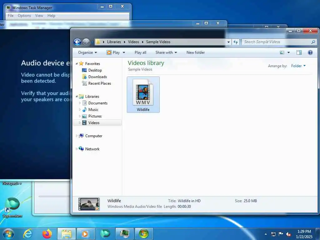
Task: Click the Length value 00:00:30
Action: point(184,207)
